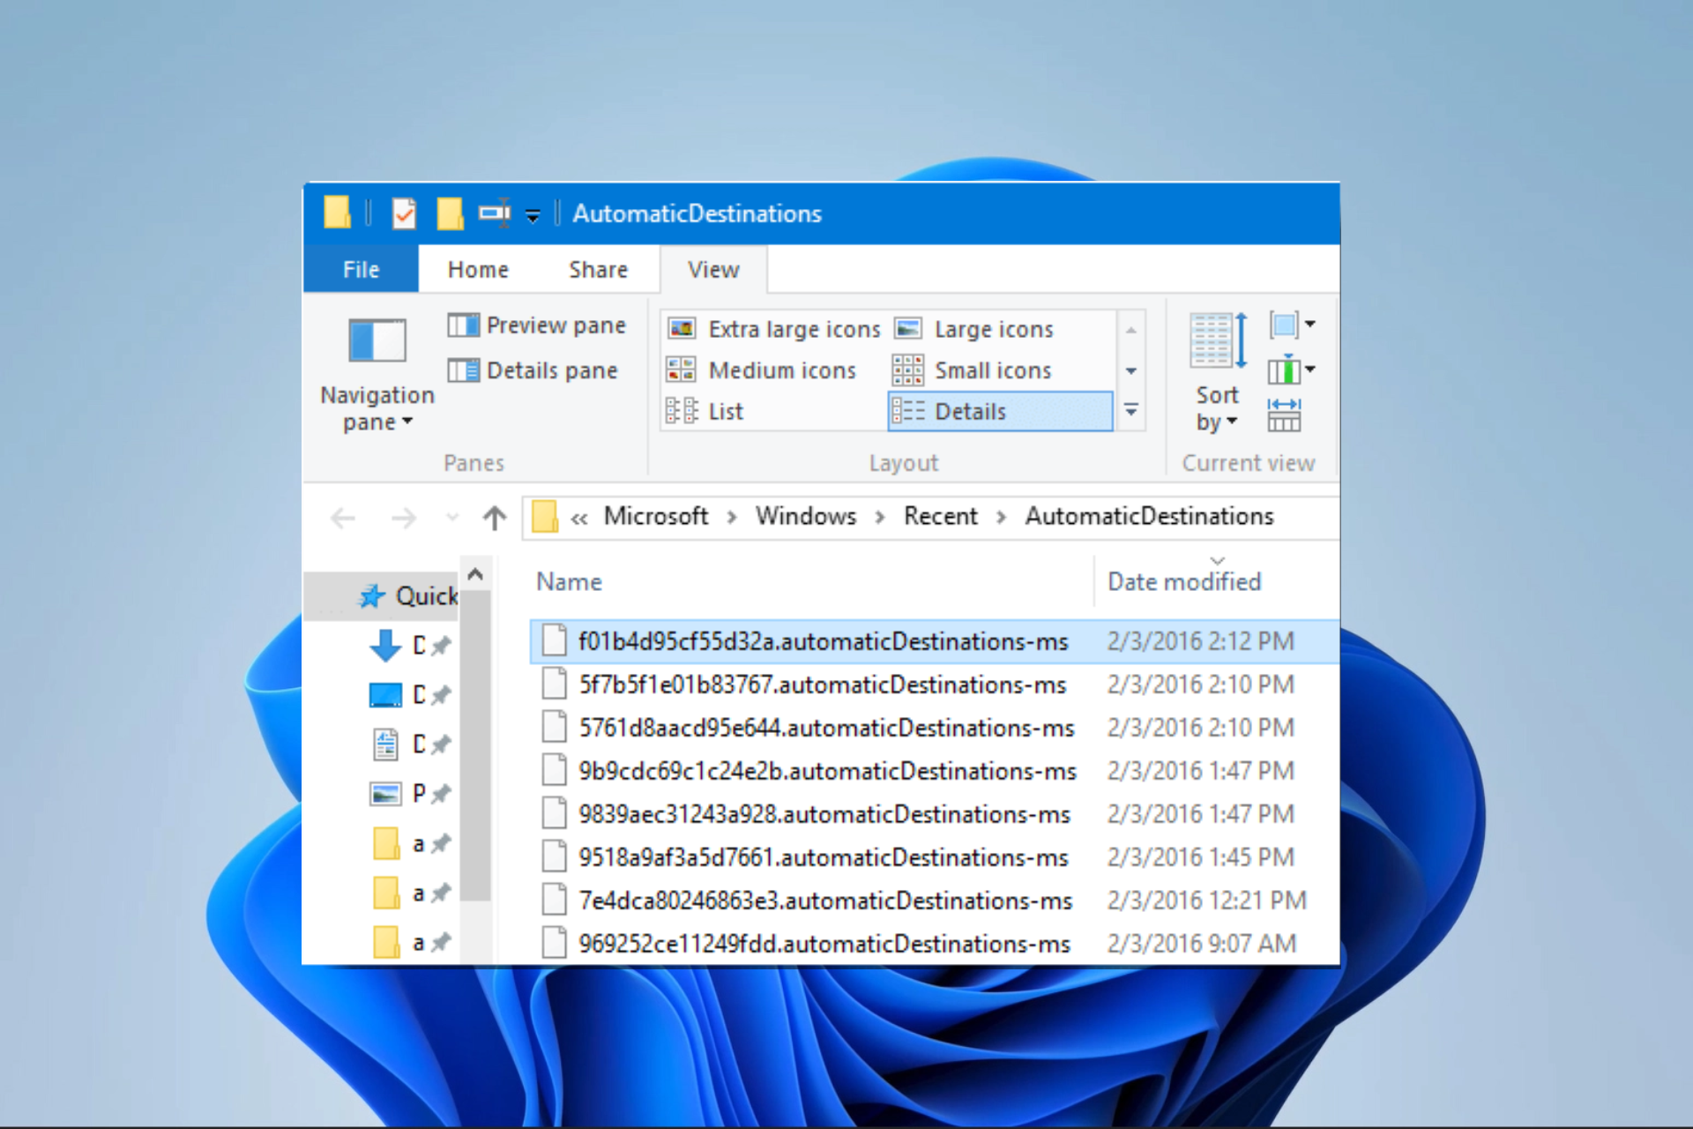Image resolution: width=1693 pixels, height=1129 pixels.
Task: Expand the layout gallery more arrow
Action: click(1131, 410)
